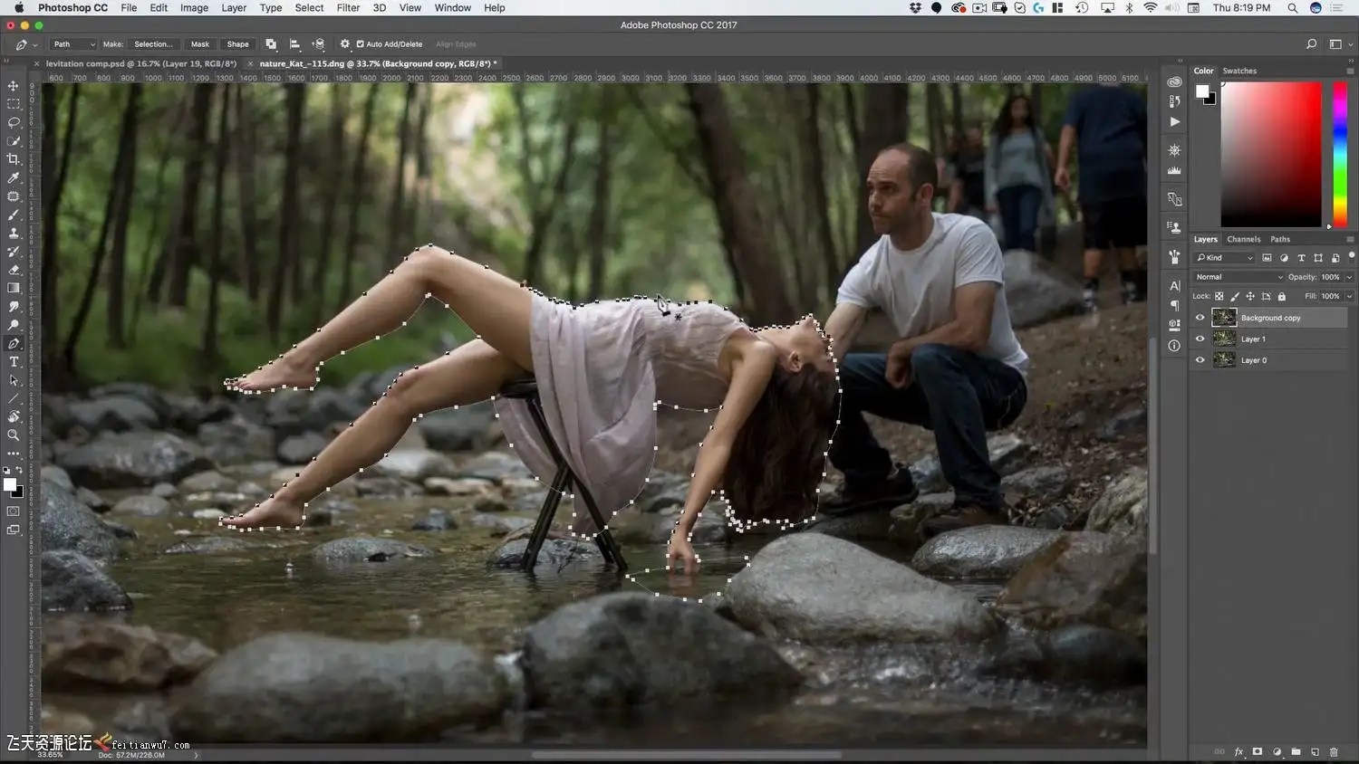The height and width of the screenshot is (764, 1359).
Task: Uncheck Auto Add/Delete checkbox
Action: [x=361, y=44]
